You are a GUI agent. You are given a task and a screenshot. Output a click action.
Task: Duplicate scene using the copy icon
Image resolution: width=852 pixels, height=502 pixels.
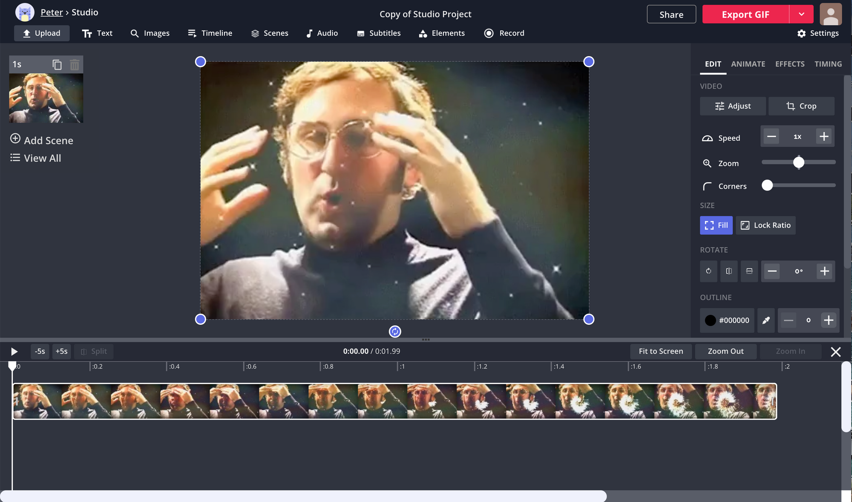pyautogui.click(x=57, y=64)
